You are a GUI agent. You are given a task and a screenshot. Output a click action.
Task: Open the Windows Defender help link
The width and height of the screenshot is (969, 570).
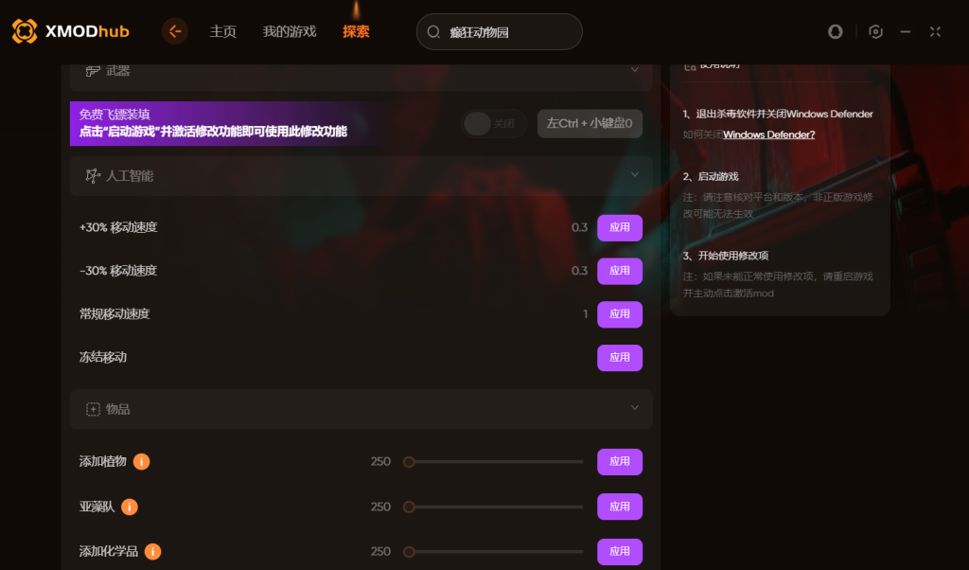tap(768, 134)
